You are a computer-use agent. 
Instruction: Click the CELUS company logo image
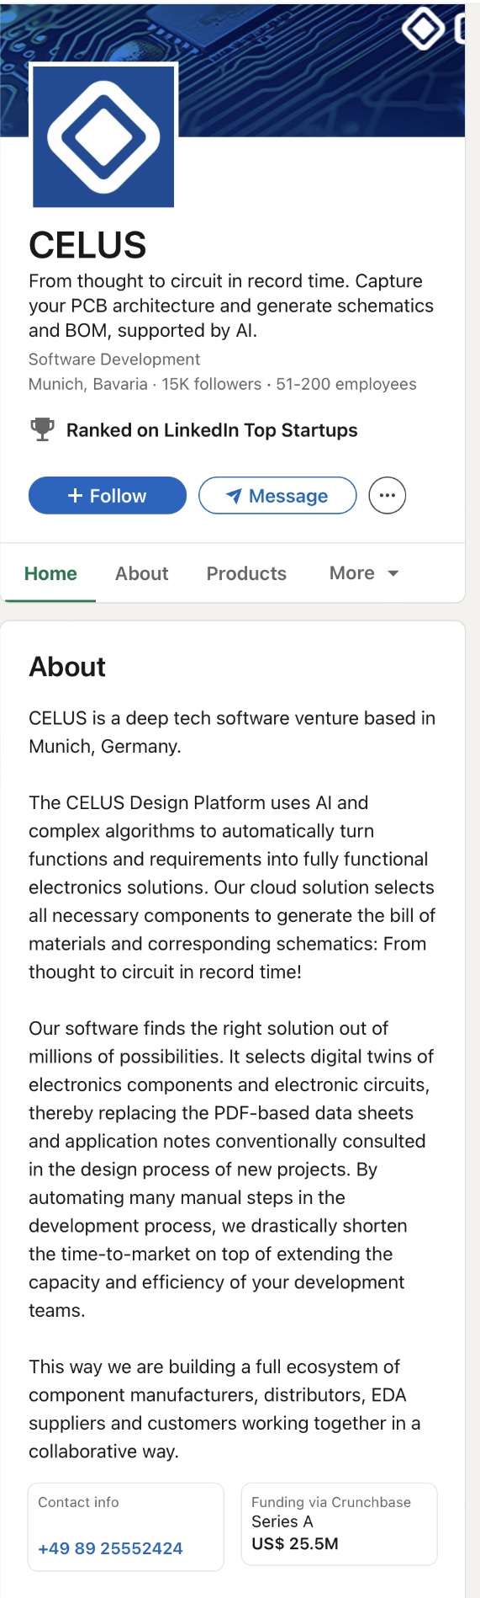(103, 136)
